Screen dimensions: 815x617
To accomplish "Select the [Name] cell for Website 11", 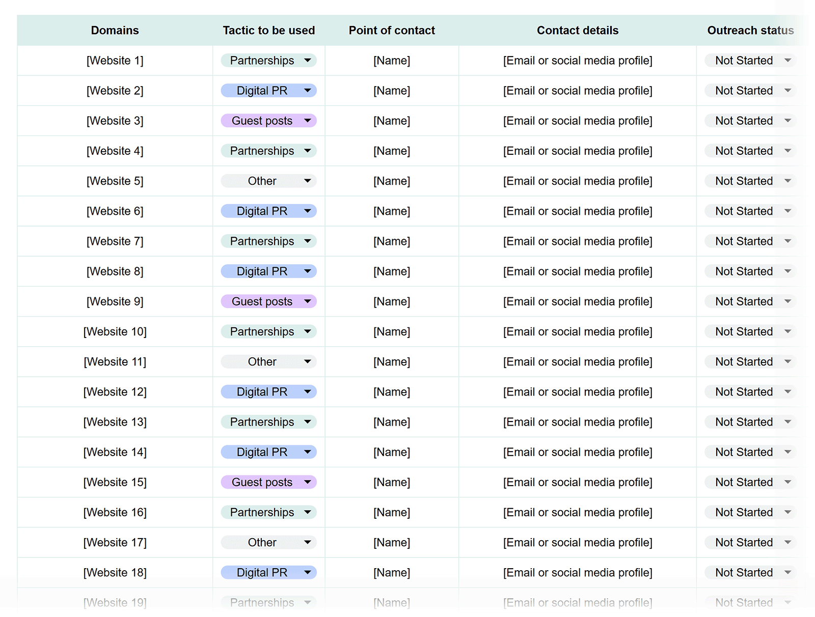I will (392, 361).
